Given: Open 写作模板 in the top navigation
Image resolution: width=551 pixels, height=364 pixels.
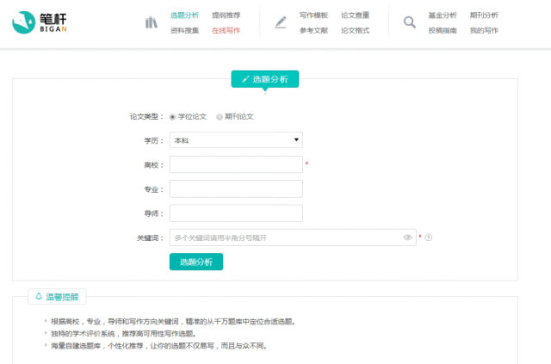Looking at the screenshot, I should pos(313,15).
